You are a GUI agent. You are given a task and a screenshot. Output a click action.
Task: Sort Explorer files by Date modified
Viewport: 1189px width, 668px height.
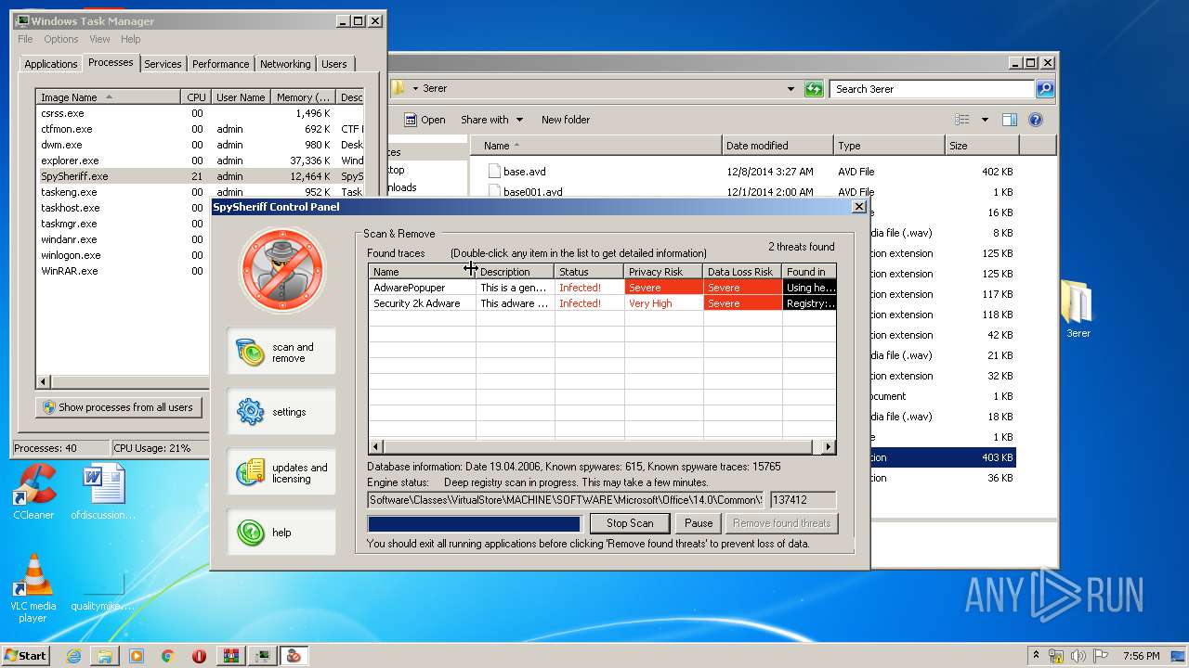[x=777, y=146]
